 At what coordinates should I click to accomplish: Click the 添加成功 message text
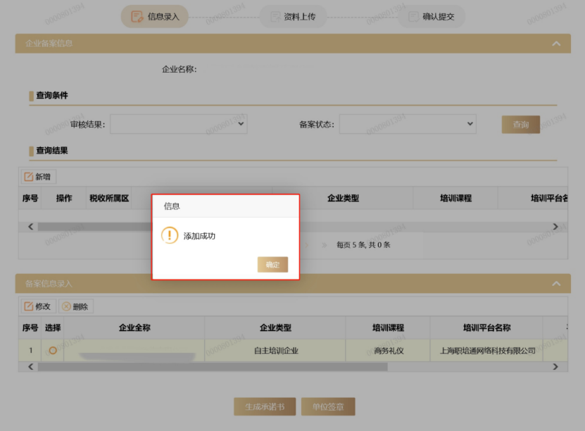(x=199, y=236)
